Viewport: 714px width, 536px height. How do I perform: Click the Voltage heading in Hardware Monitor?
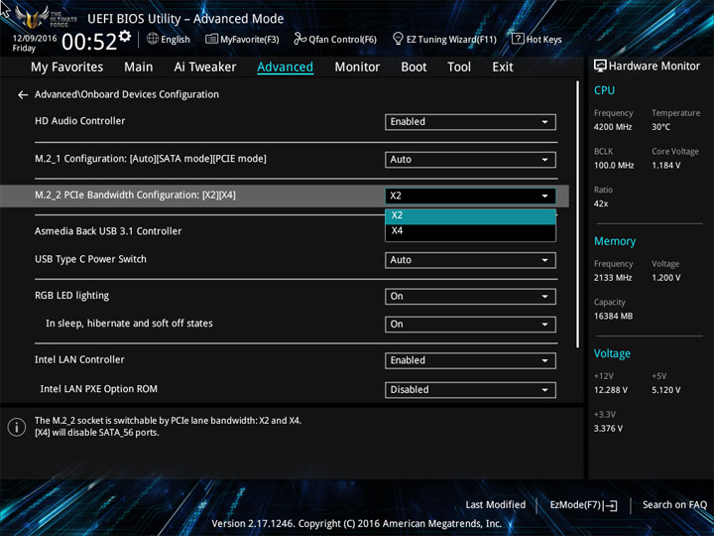click(x=612, y=353)
